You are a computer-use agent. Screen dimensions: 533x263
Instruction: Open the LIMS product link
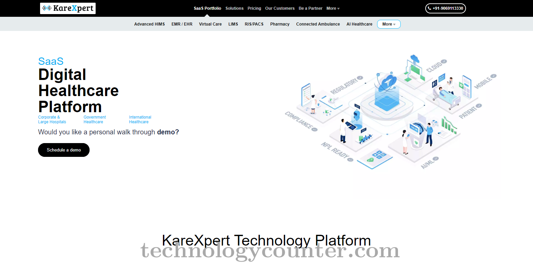click(x=233, y=24)
